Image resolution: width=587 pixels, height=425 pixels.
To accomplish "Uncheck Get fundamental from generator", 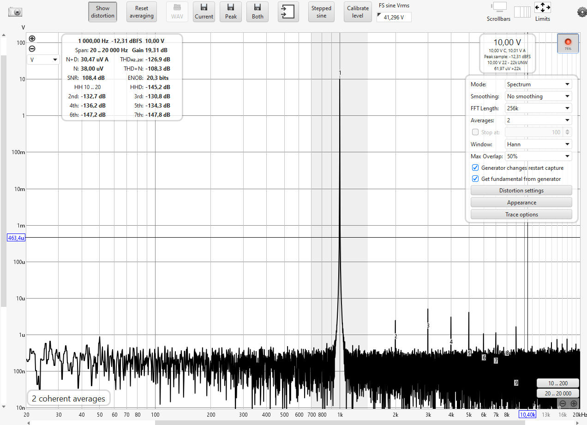I will tap(475, 179).
